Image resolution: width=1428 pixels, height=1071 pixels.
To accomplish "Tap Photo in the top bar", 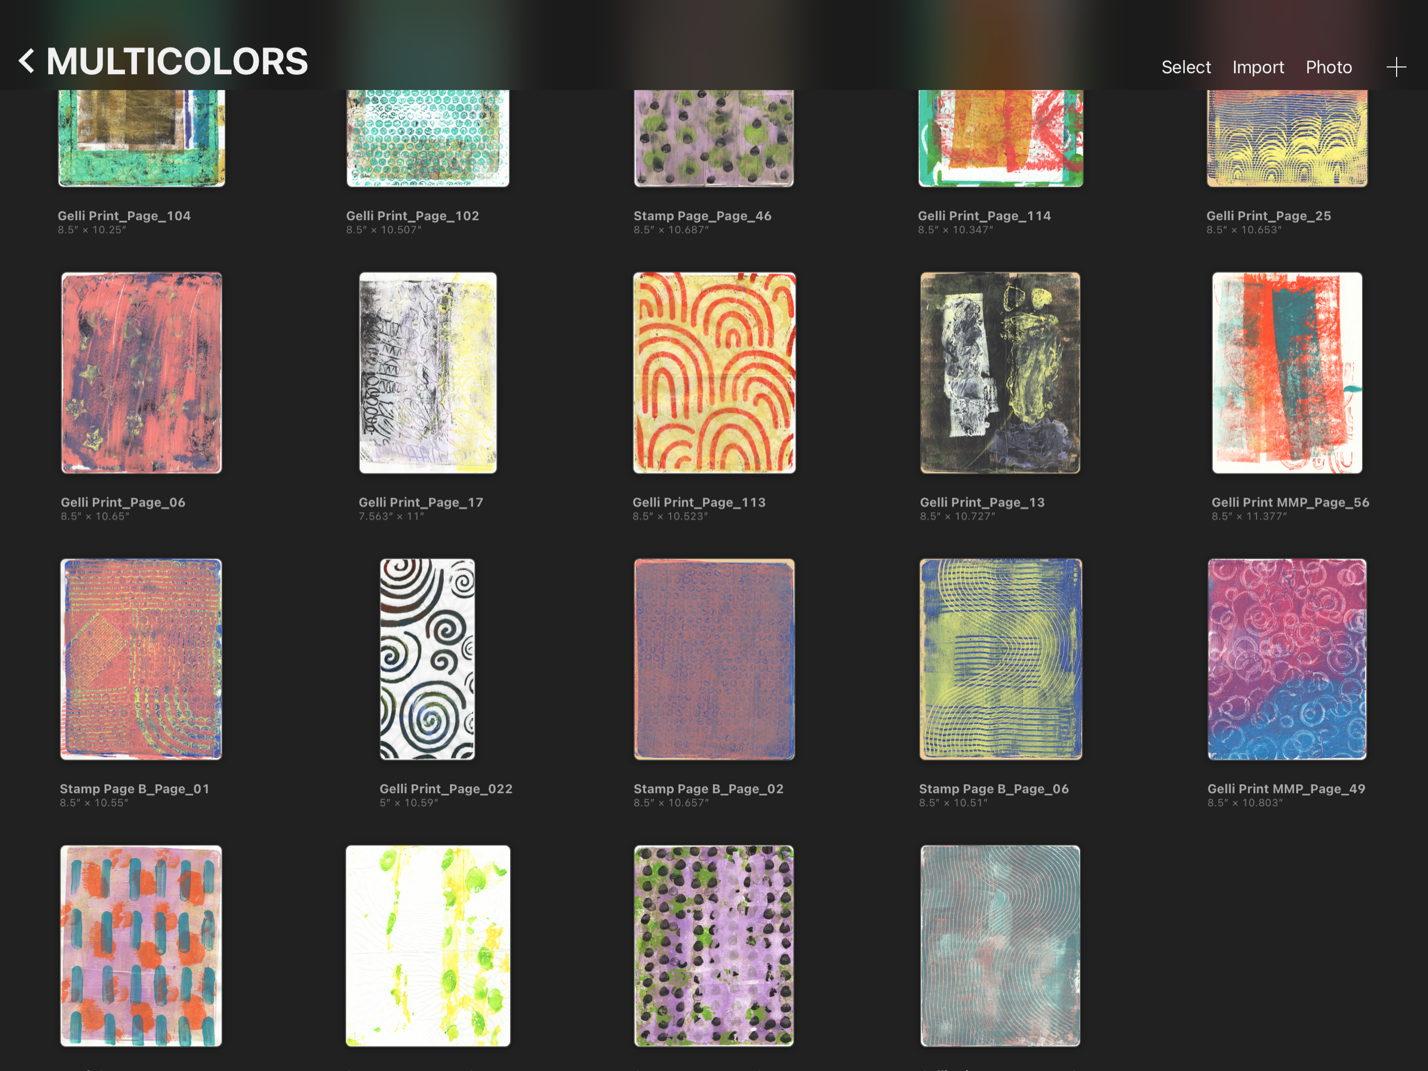I will pyautogui.click(x=1328, y=67).
